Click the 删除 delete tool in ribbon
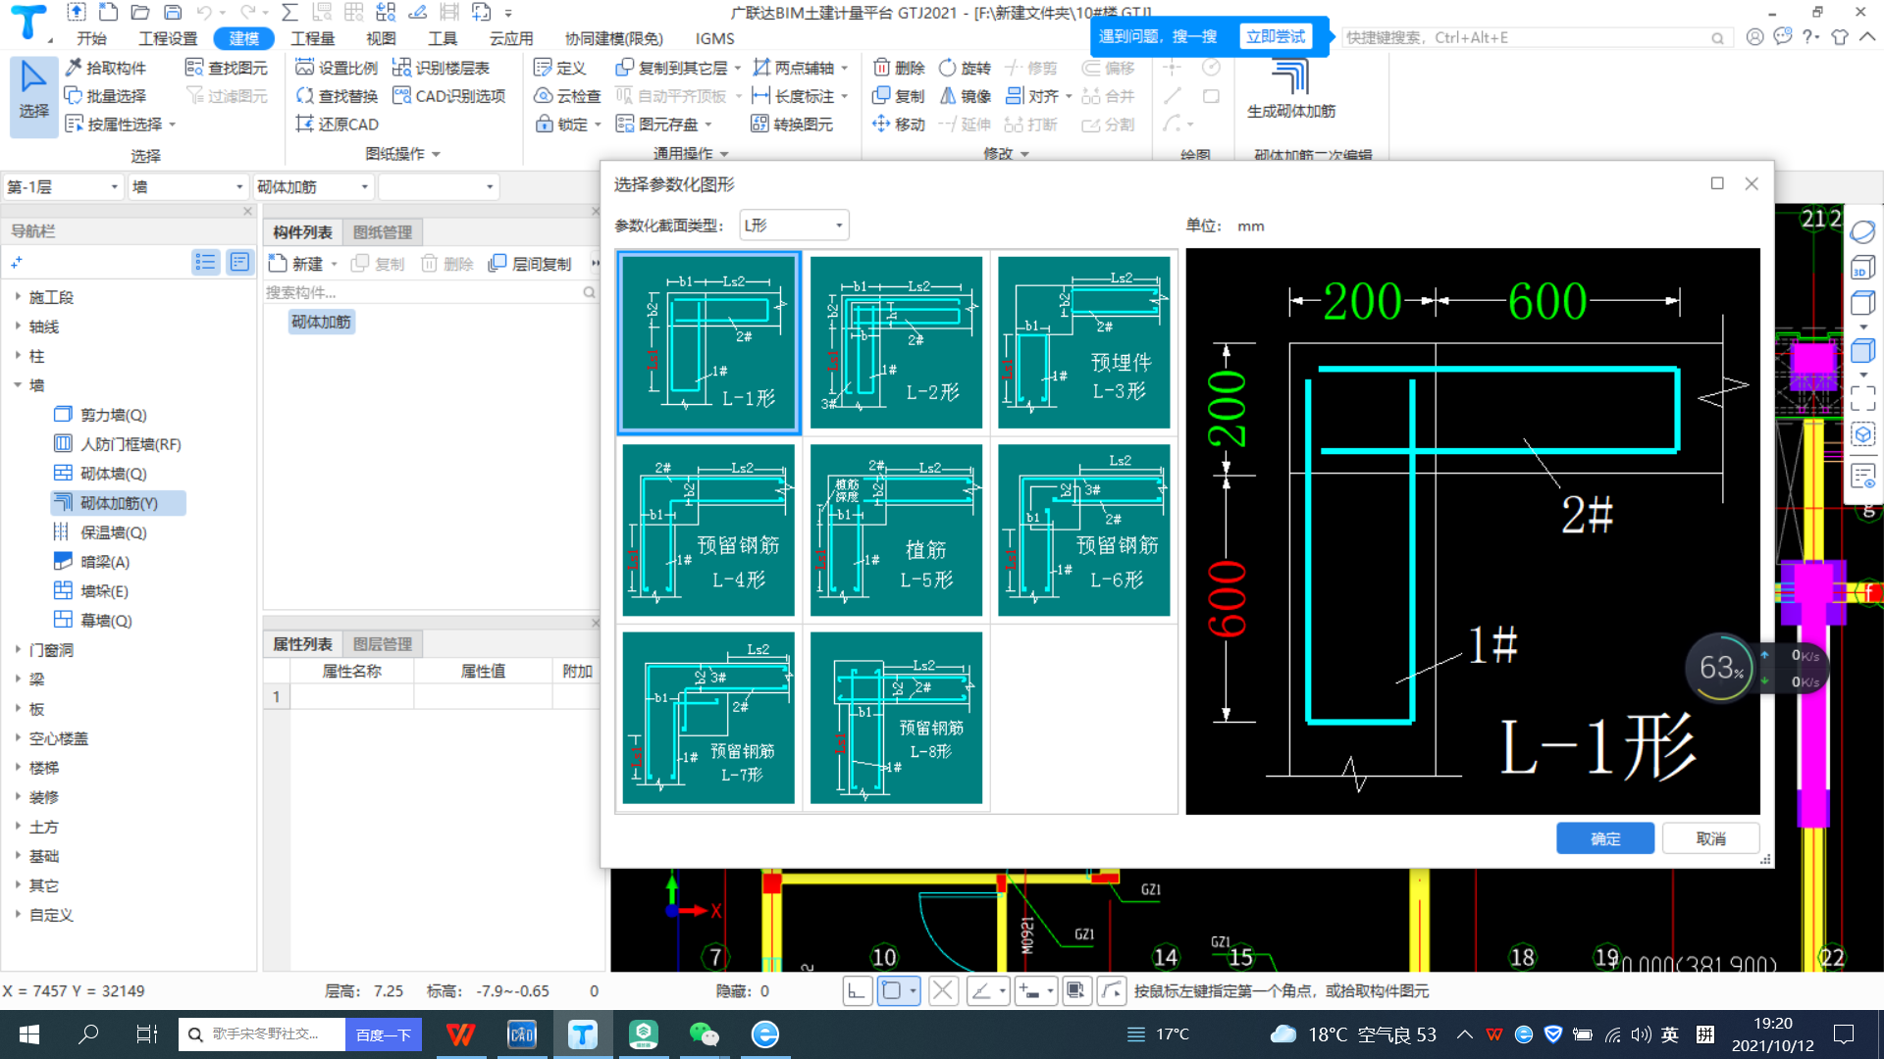 [x=899, y=68]
